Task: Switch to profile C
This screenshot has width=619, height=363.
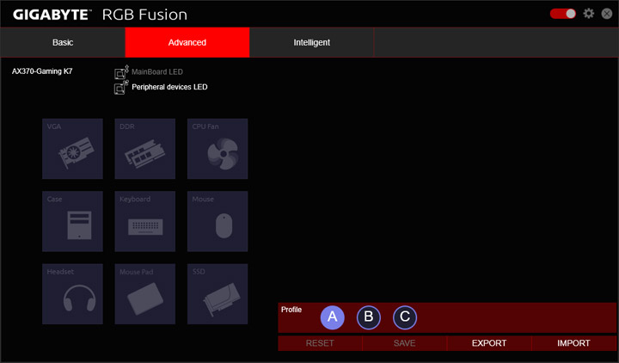Action: point(405,317)
